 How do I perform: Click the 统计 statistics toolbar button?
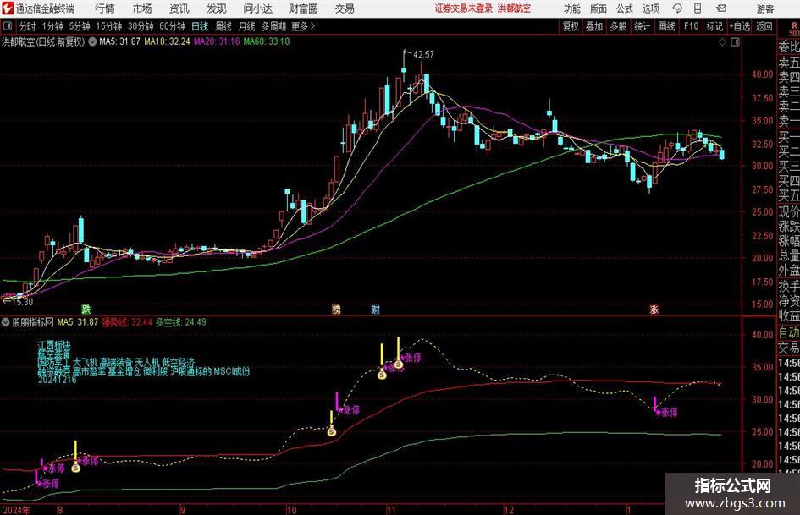(642, 26)
